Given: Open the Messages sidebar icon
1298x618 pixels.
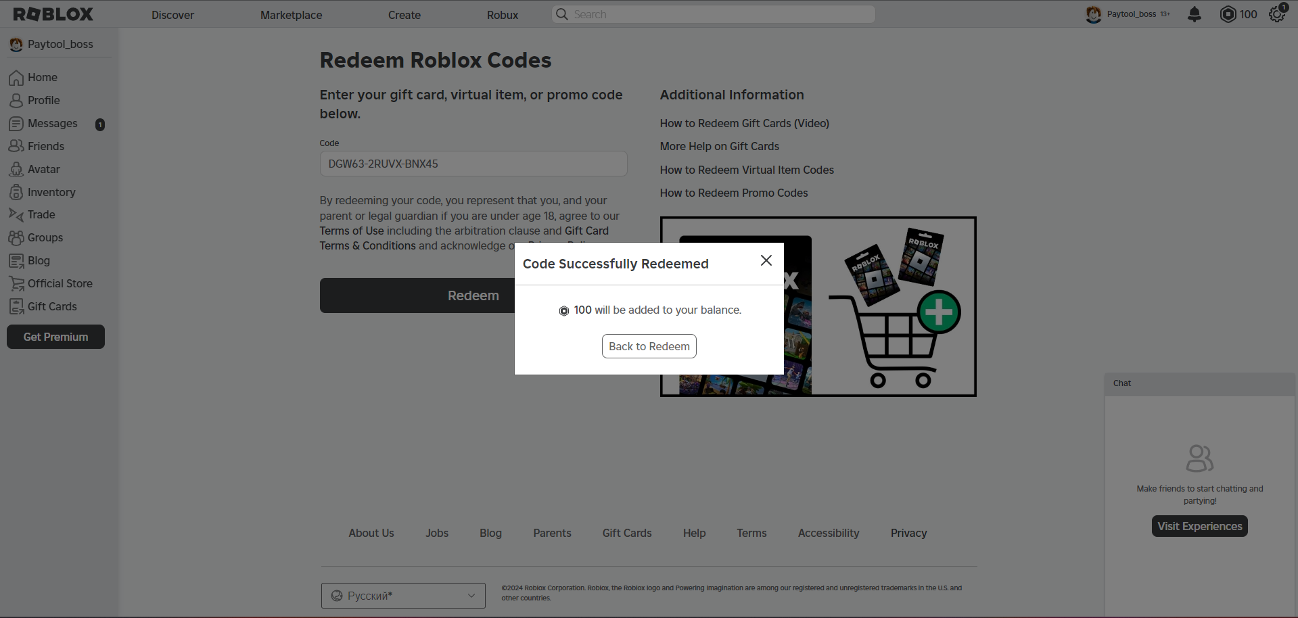Looking at the screenshot, I should click(16, 124).
